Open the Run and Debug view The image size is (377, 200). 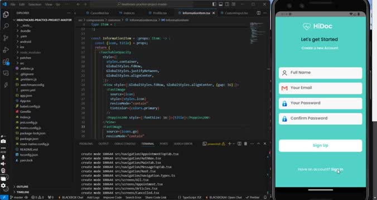(6, 49)
